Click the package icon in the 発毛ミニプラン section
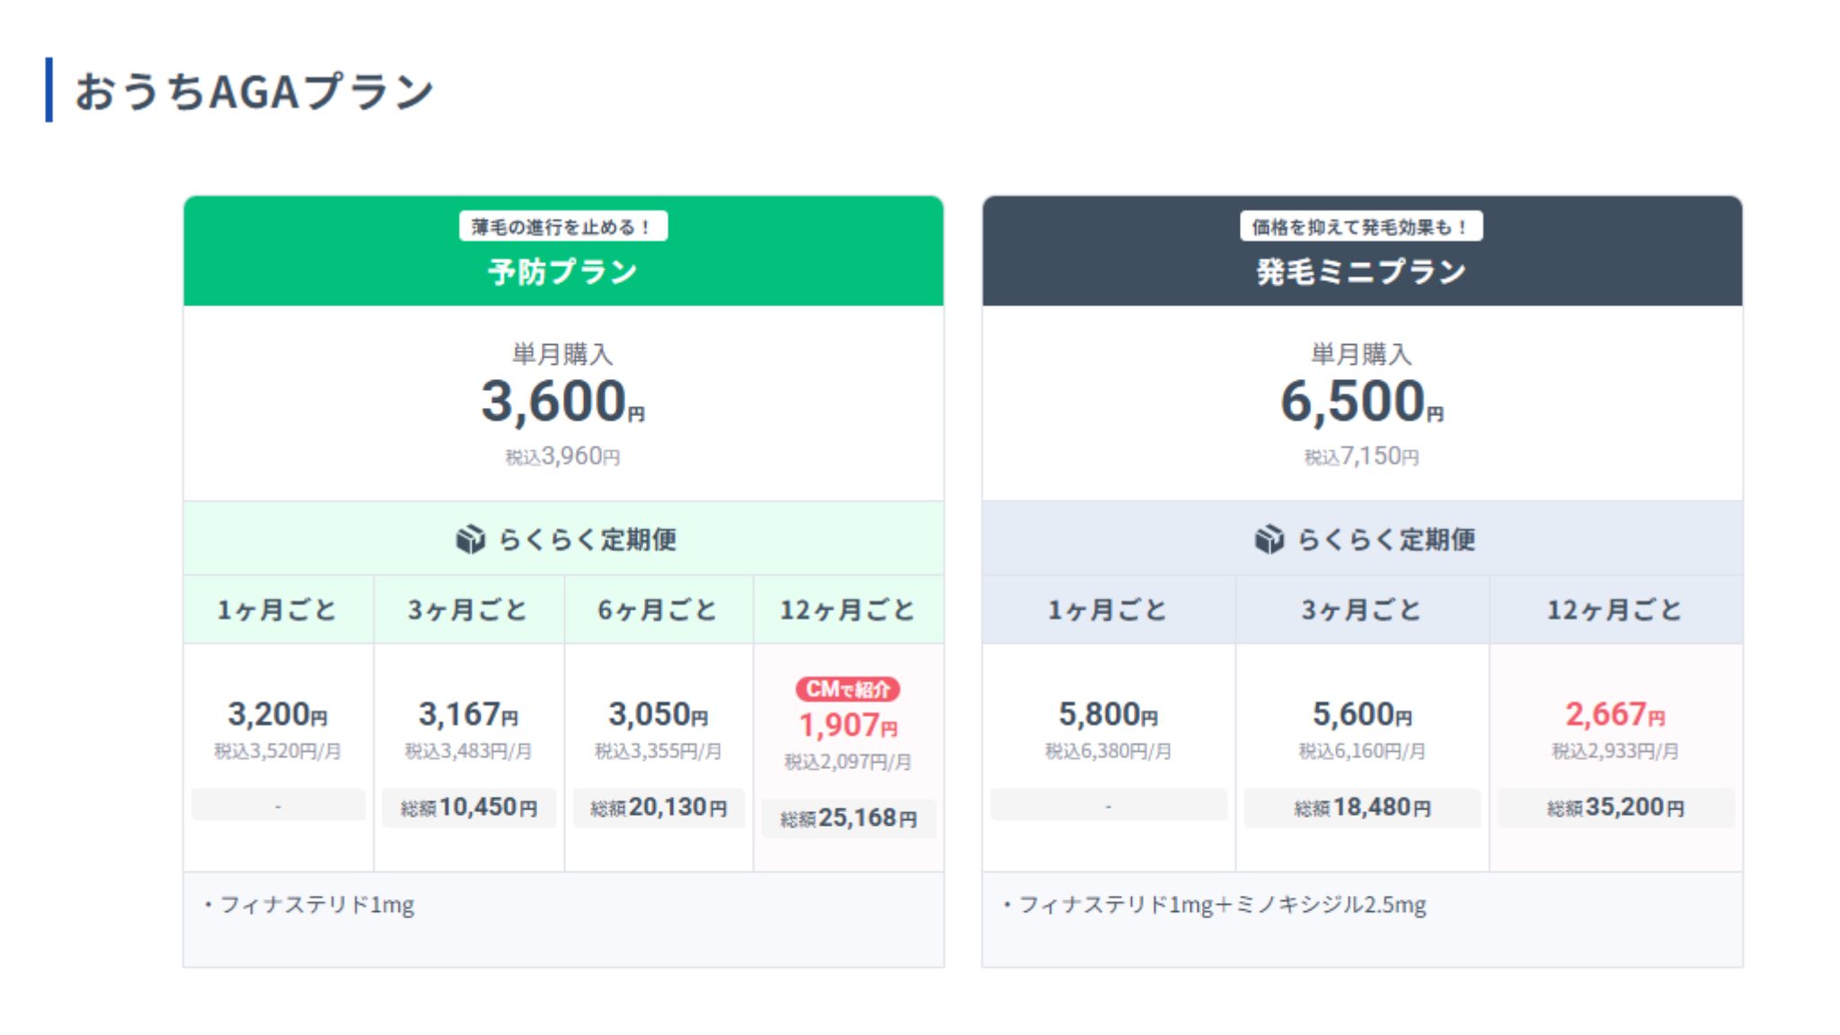Image resolution: width=1840 pixels, height=1035 pixels. [1269, 539]
